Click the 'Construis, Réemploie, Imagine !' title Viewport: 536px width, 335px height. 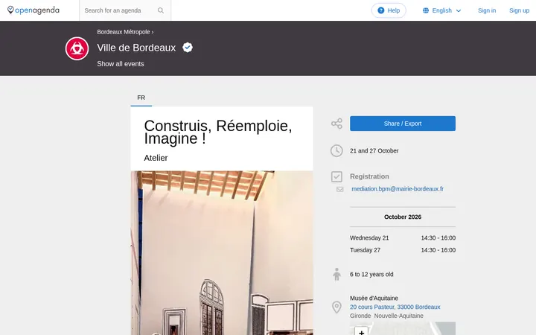[217, 133]
